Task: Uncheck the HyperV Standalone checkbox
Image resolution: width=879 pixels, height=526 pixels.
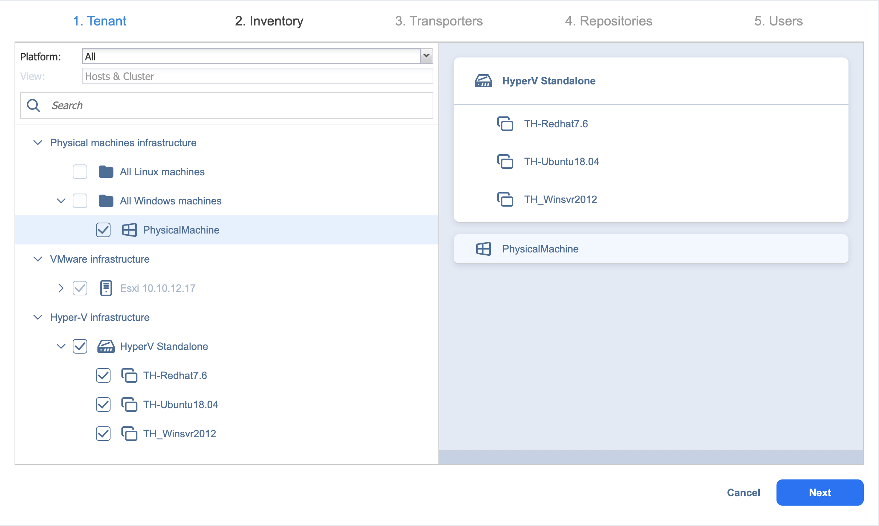Action: 80,346
